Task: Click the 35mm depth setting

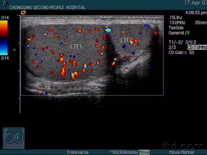Action: tap(201, 23)
